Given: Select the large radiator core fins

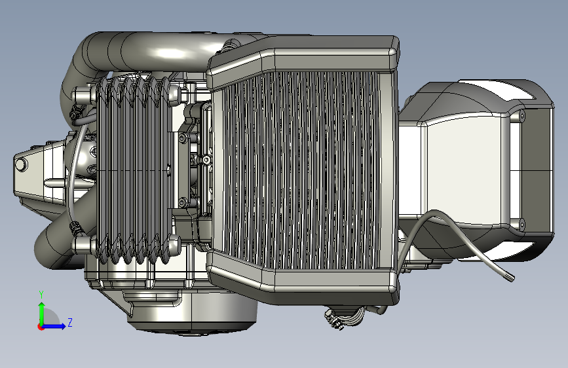Looking at the screenshot, I should [300, 170].
